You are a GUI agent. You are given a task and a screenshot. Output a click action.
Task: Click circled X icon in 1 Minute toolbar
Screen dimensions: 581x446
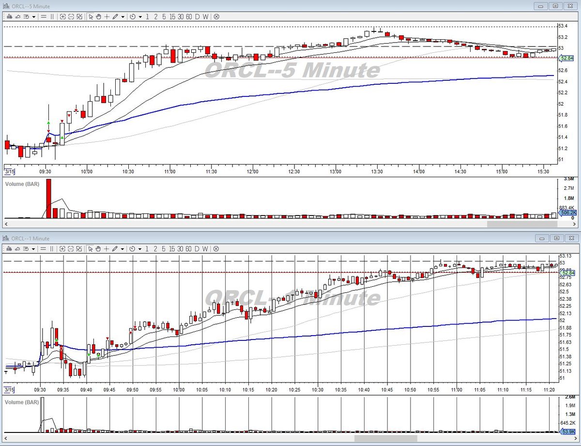[216, 248]
